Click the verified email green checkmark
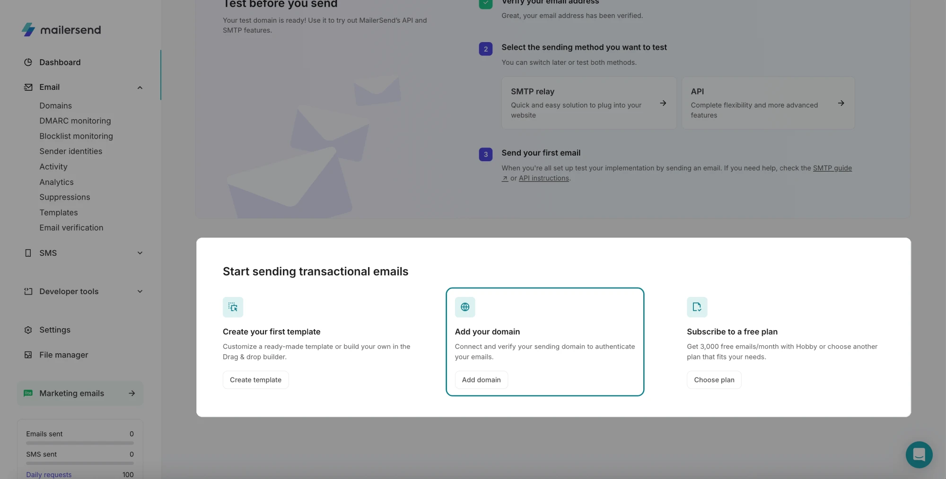This screenshot has height=479, width=946. [486, 3]
